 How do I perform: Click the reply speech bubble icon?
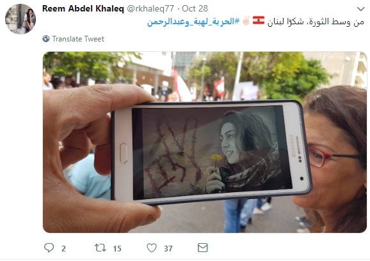49,248
